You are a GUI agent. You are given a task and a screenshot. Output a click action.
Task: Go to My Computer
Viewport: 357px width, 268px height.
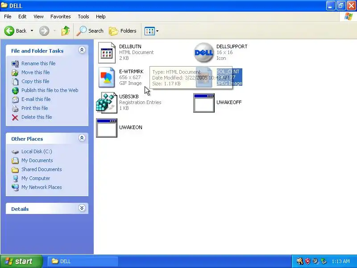pyautogui.click(x=36, y=178)
